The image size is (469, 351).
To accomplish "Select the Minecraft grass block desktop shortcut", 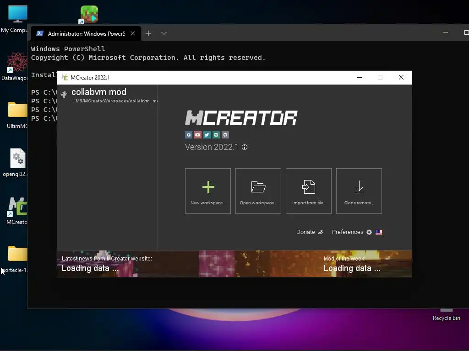I will coord(89,15).
